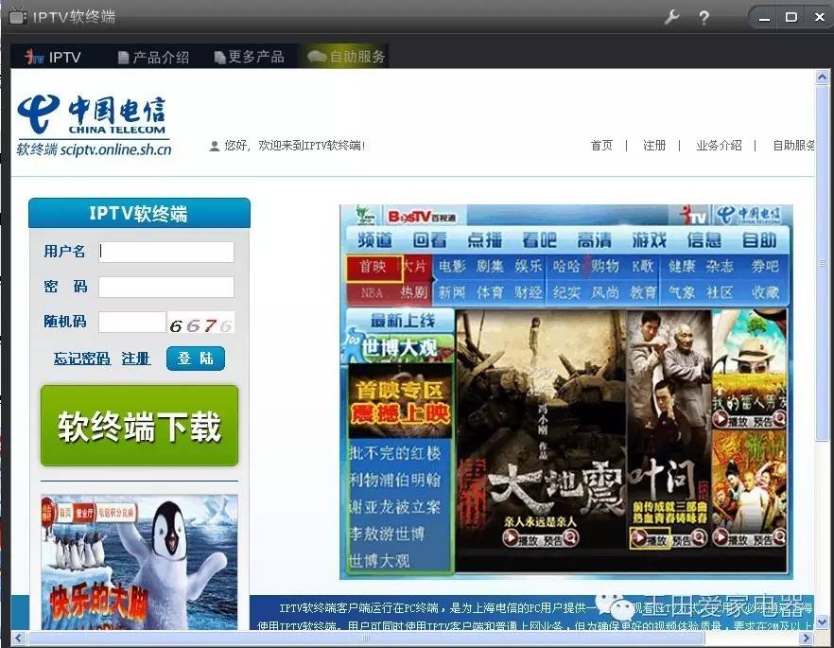The width and height of the screenshot is (834, 648).
Task: Select the 纪实 category
Action: point(566,292)
